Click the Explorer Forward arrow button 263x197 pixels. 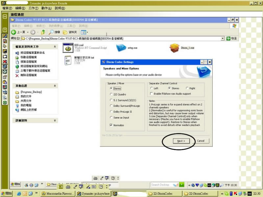(33, 32)
